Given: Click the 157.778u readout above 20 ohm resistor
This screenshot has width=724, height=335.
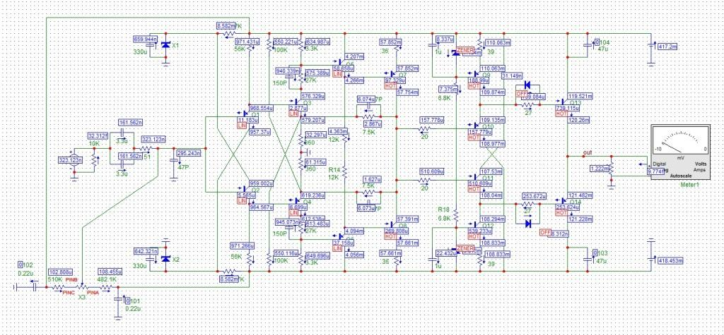Looking at the screenshot, I should [432, 120].
